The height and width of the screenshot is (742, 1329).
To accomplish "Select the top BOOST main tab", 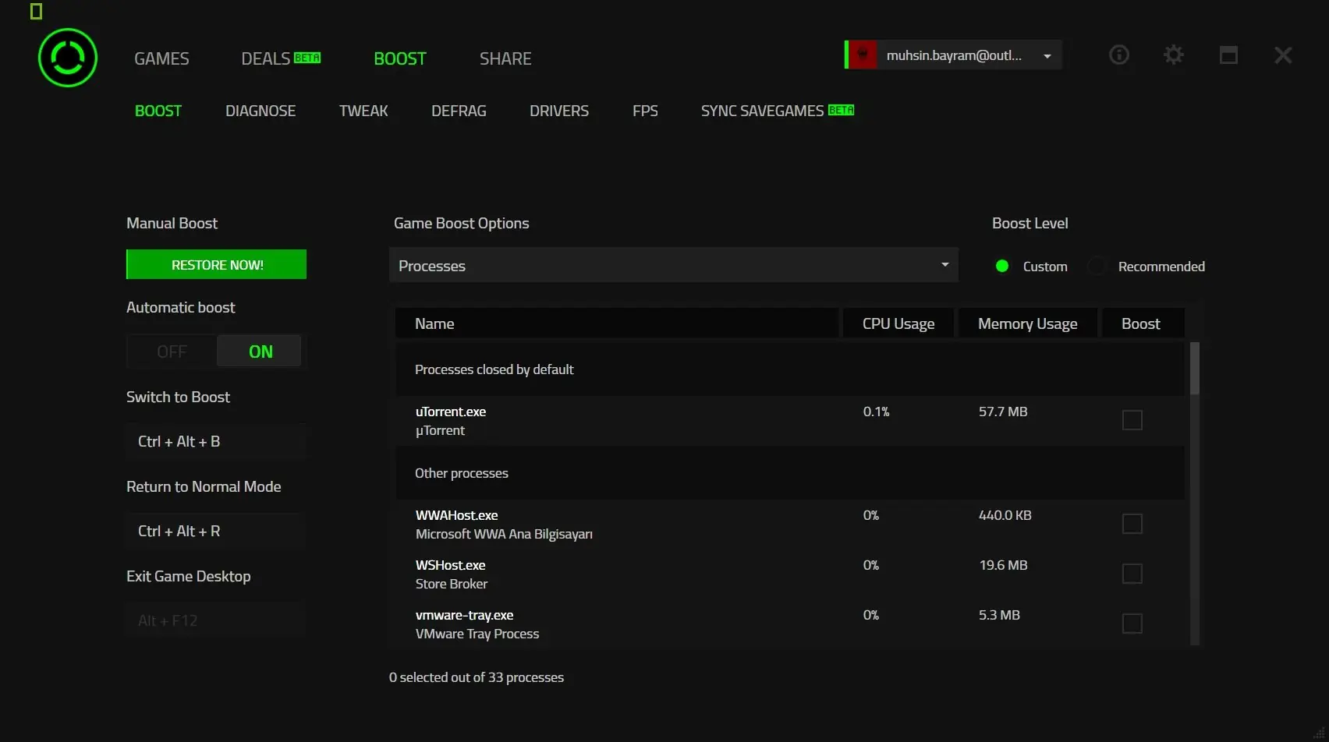I will pyautogui.click(x=400, y=58).
